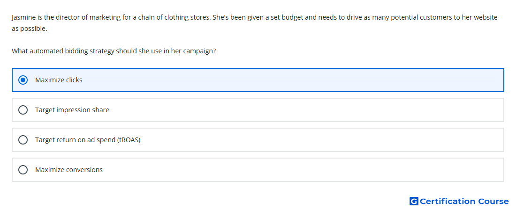Pick the Maximize conversions radio button
The height and width of the screenshot is (210, 516).
(23, 170)
